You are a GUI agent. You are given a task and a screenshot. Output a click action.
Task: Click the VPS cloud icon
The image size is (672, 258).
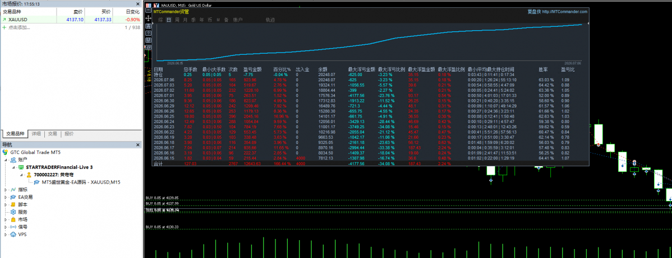pyautogui.click(x=13, y=234)
